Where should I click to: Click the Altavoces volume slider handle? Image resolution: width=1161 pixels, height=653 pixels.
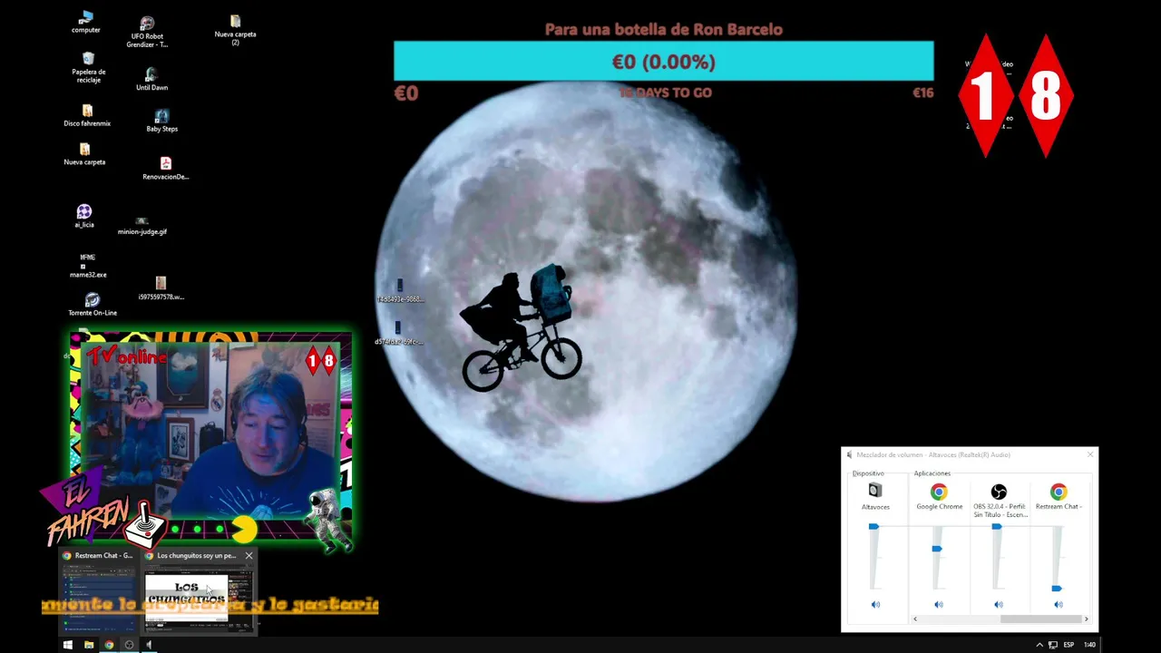pos(873,526)
